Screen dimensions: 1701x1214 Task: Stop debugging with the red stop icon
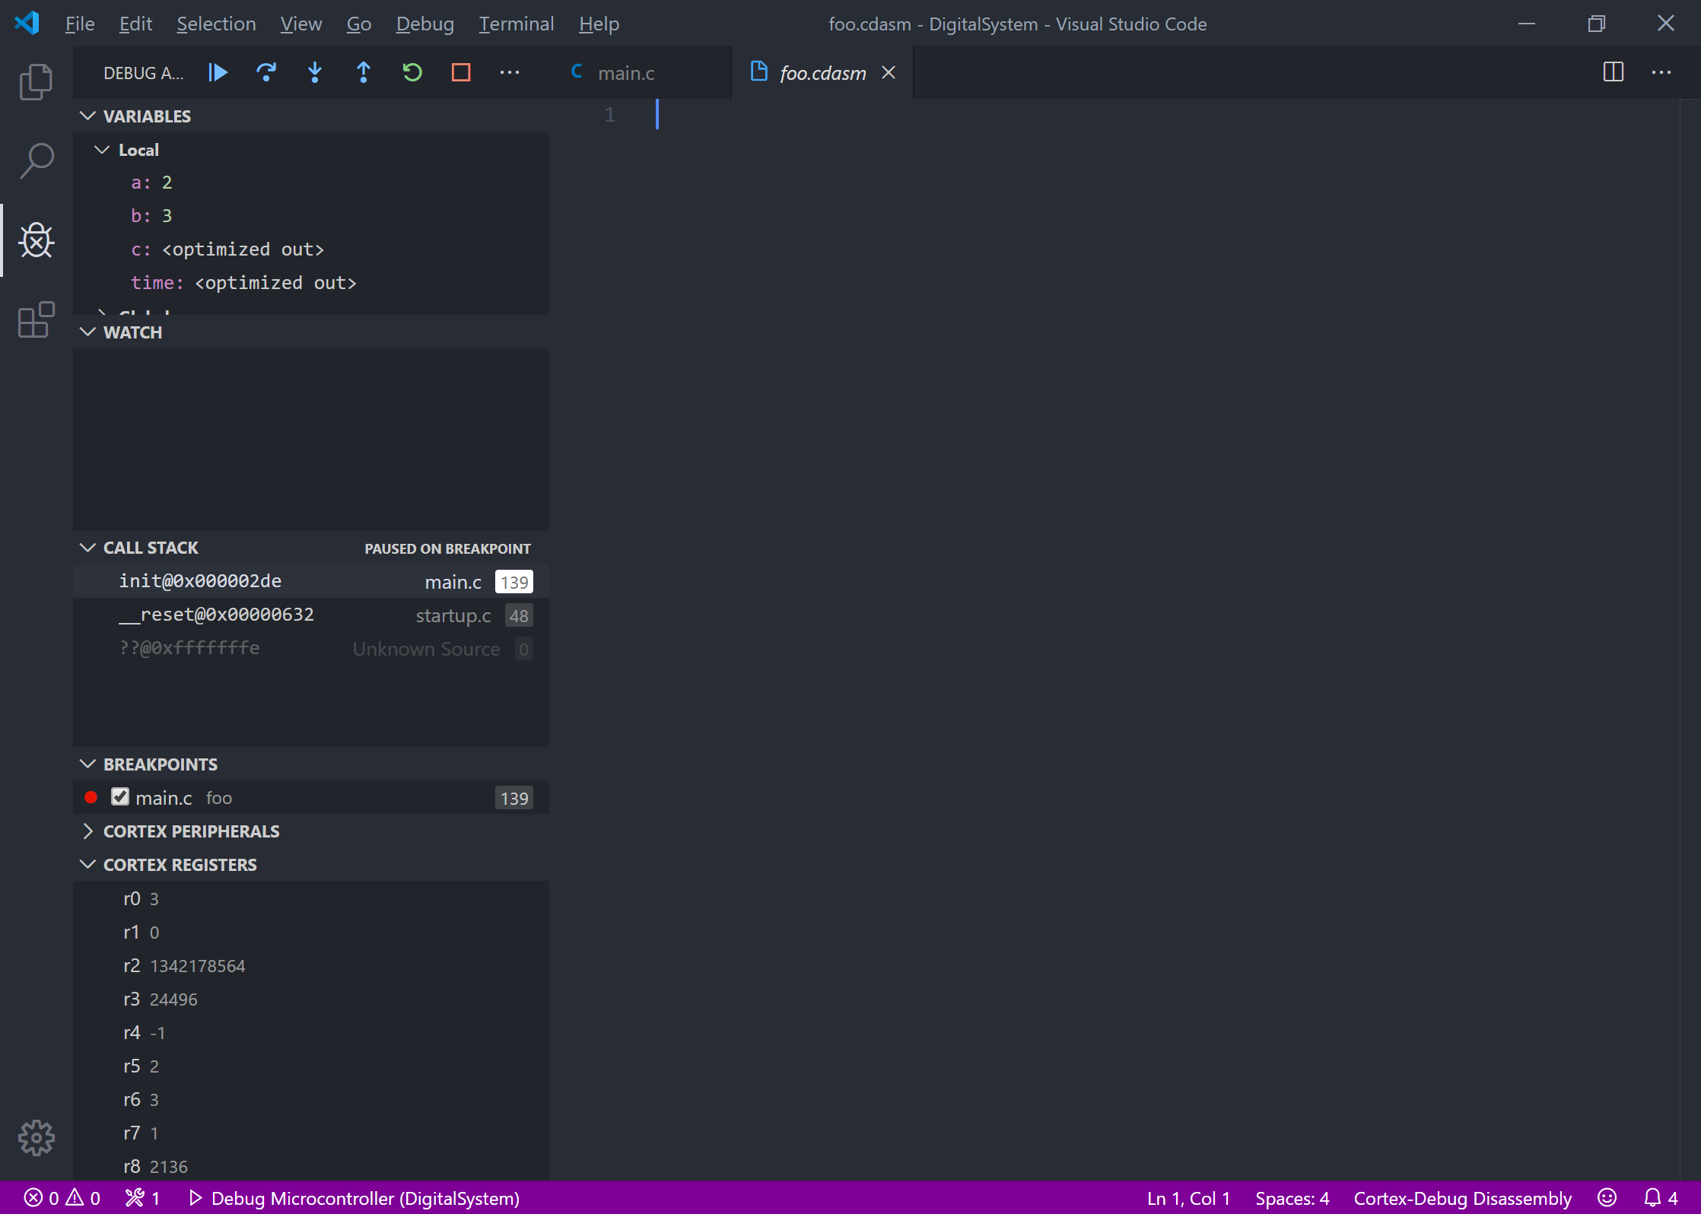click(x=461, y=72)
